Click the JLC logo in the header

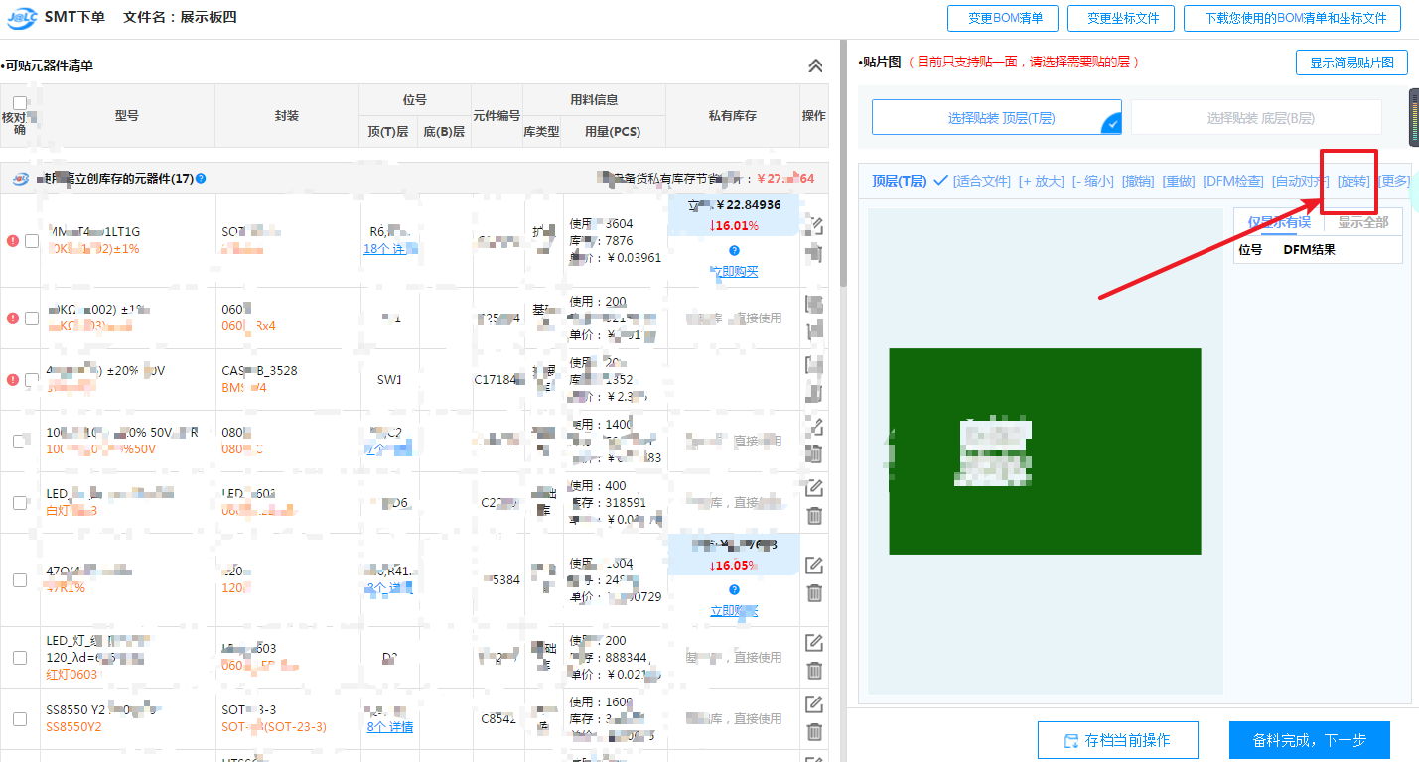pos(21,18)
